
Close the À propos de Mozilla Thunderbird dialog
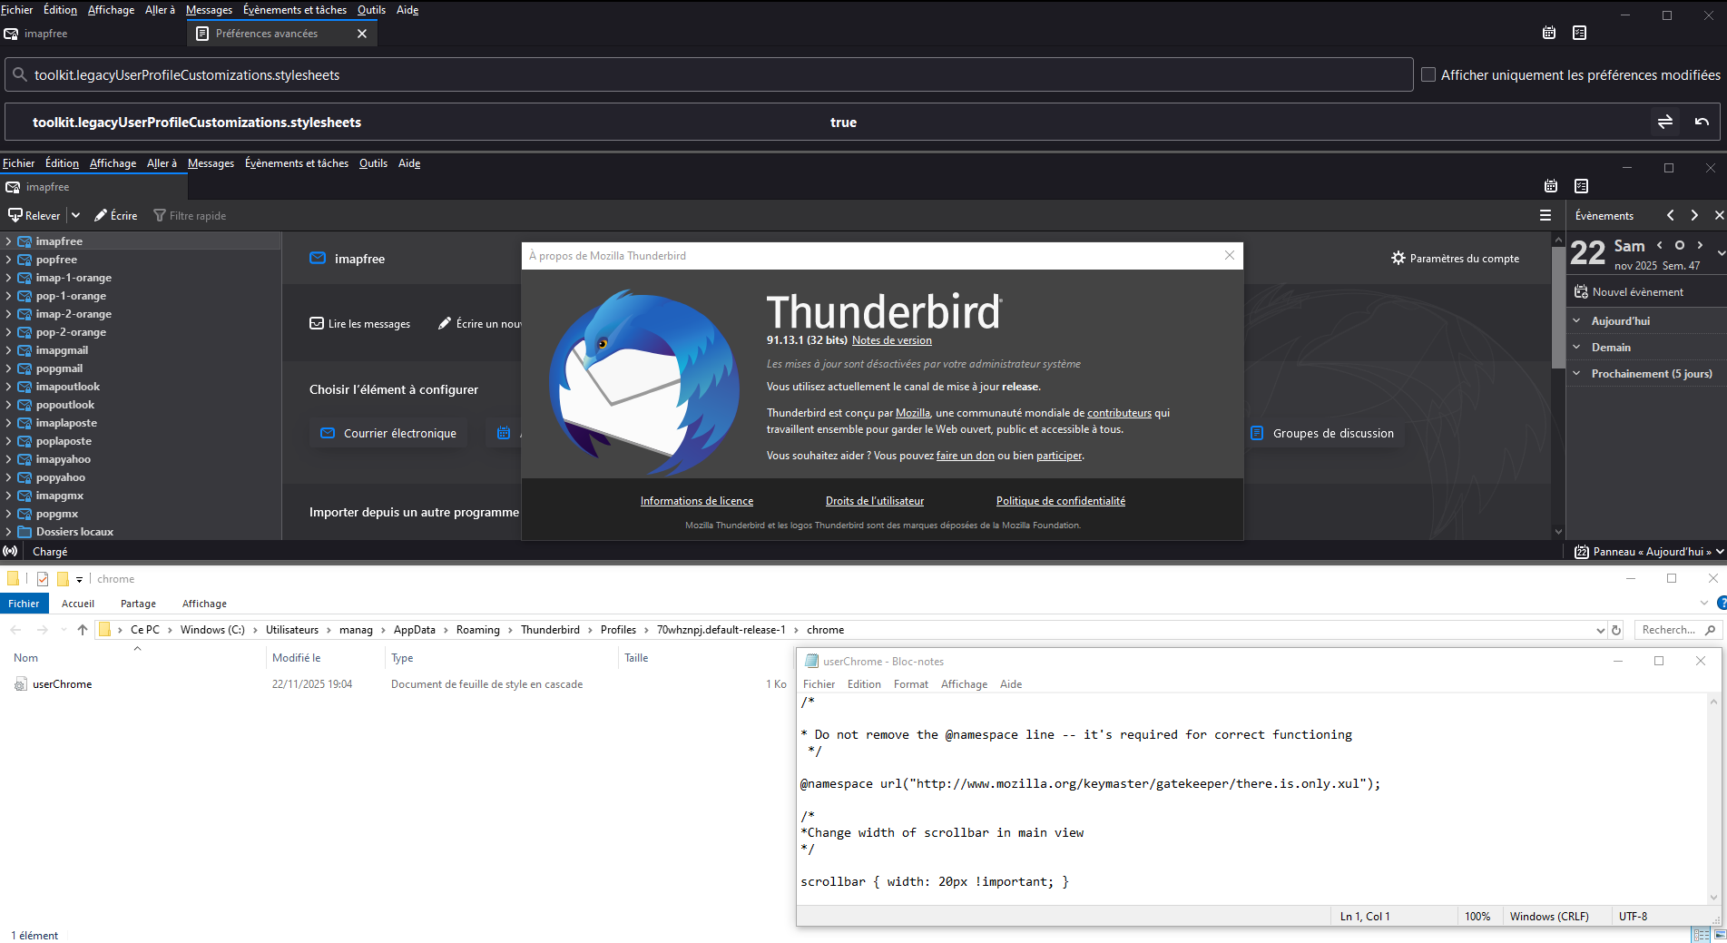tap(1230, 255)
